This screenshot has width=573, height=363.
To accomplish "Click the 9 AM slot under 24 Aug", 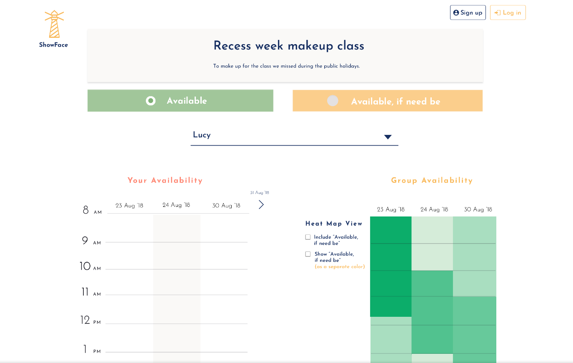I will pyautogui.click(x=177, y=255).
